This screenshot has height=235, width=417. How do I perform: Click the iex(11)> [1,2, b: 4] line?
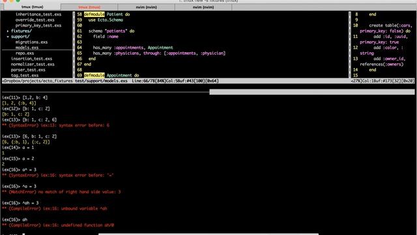25,98
